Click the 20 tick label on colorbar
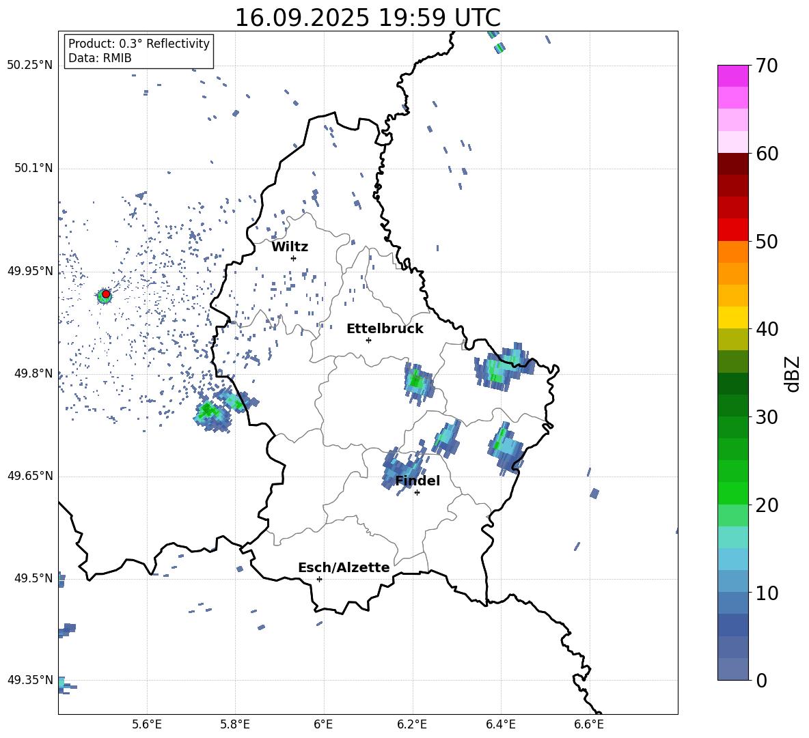809x738 pixels. click(767, 505)
